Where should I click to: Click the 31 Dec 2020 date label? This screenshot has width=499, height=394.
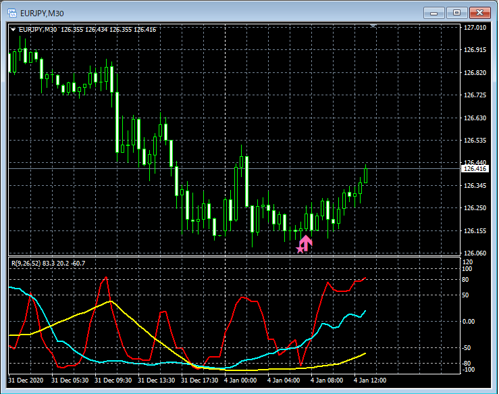point(25,380)
